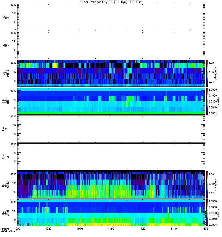Screen dimensions: 222x237
Task: Click inside the second empty thc panel
Action: pyautogui.click(x=111, y=157)
